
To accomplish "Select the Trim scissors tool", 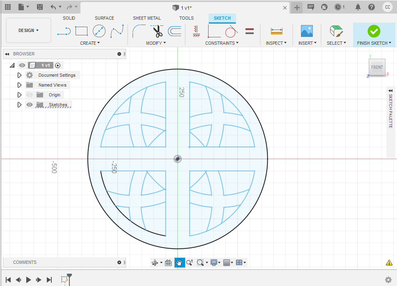I will (x=158, y=31).
